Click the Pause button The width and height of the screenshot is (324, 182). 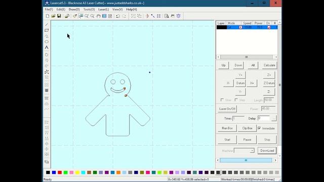247,140
